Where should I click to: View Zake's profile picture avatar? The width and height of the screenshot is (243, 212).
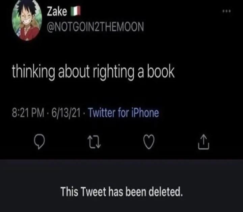pos(27,21)
